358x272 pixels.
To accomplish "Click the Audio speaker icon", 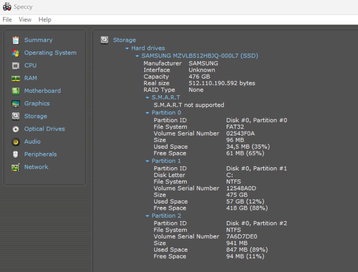I will coord(15,142).
